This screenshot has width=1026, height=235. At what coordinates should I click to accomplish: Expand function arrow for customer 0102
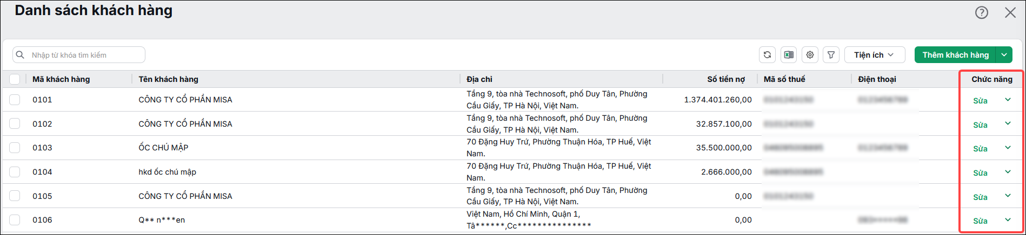click(1008, 123)
